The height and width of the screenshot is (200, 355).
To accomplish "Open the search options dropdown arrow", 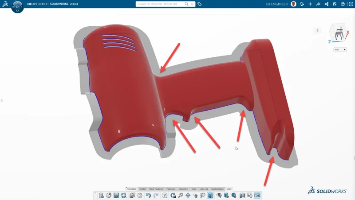I will pyautogui.click(x=192, y=4).
